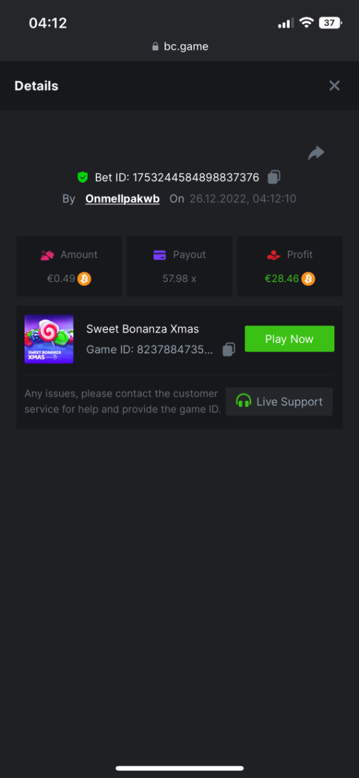Tap the share arrow icon

tap(316, 153)
